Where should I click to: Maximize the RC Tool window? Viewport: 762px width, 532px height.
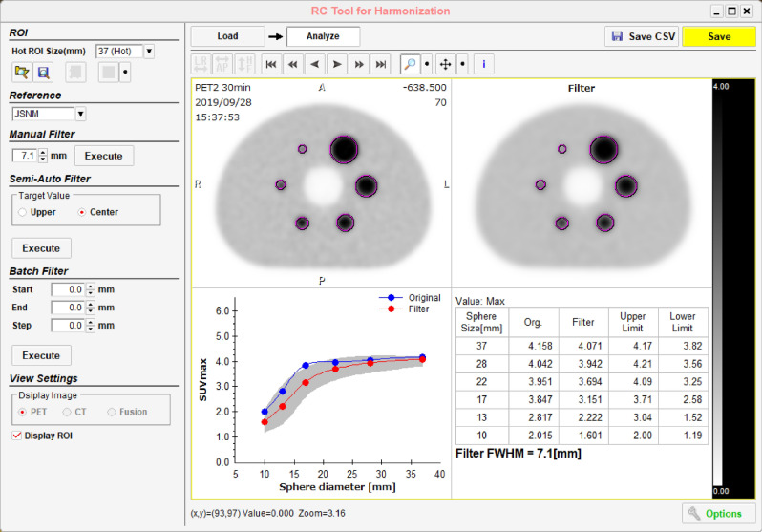(731, 11)
